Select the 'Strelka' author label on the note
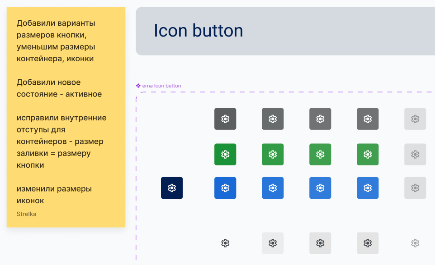Viewport: 435px width, 265px height. pyautogui.click(x=26, y=214)
